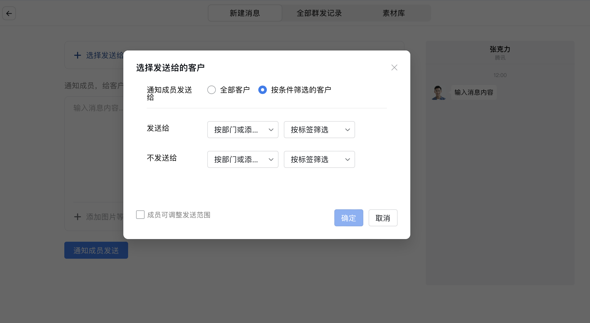Click the 通知成员发送 button

(x=96, y=250)
